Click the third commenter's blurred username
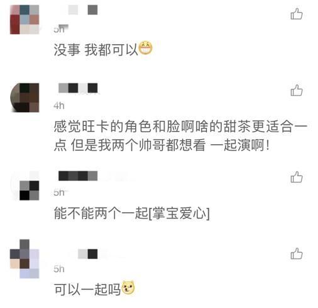Image resolution: width=318 pixels, height=308 pixels. tap(78, 176)
